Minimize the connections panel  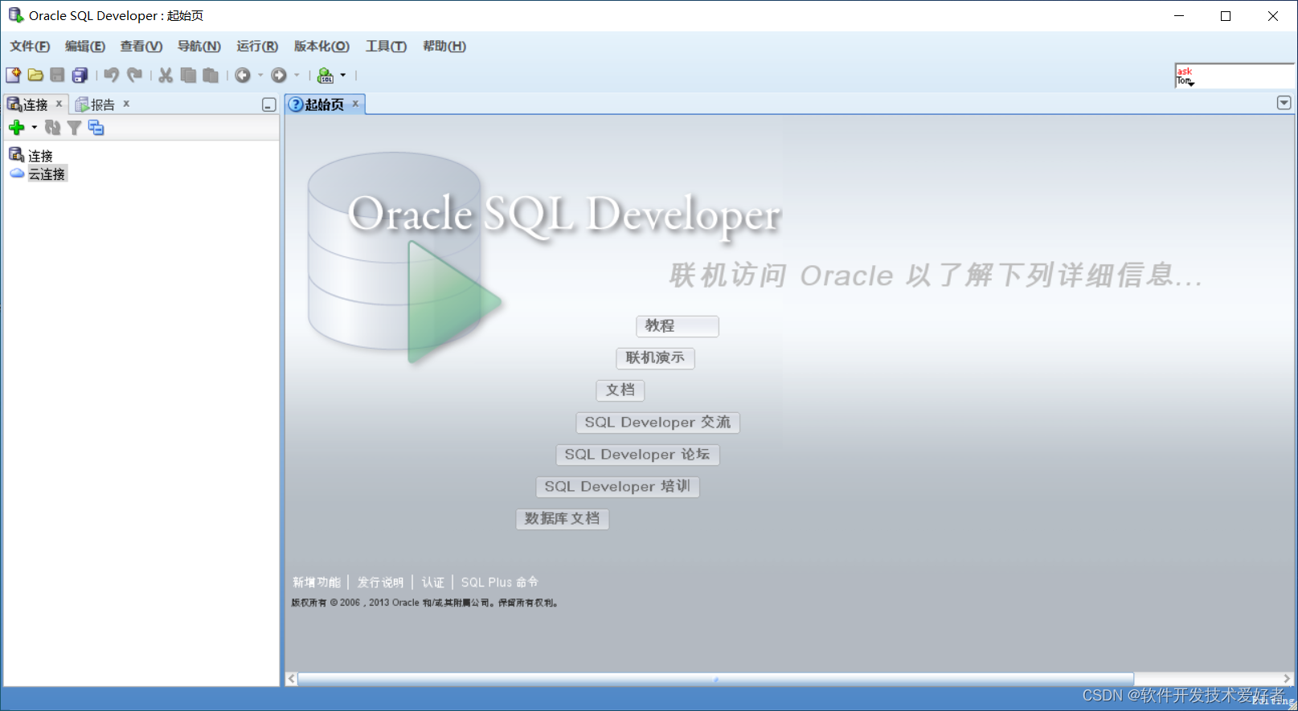coord(269,104)
